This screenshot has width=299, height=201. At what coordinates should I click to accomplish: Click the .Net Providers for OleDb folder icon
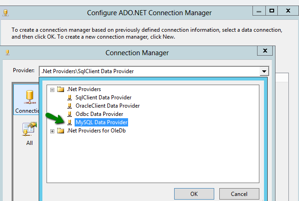click(x=60, y=131)
